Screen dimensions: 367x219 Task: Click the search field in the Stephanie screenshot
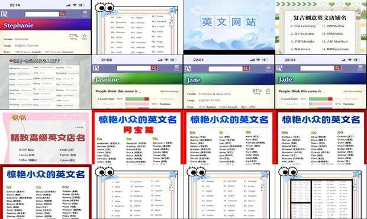[42, 14]
